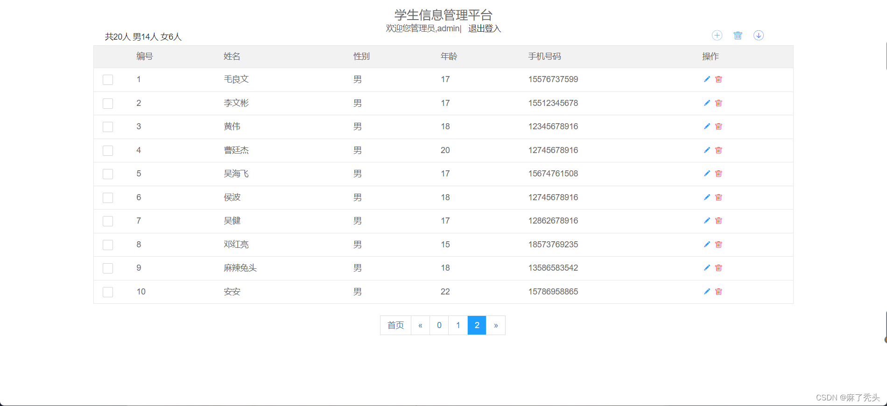Image resolution: width=887 pixels, height=406 pixels.
Task: Click phone number 13586583542
Action: pos(553,268)
